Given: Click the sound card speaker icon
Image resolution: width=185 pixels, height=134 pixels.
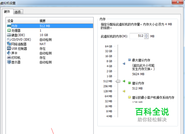Looking at the screenshot, I should (9, 53).
